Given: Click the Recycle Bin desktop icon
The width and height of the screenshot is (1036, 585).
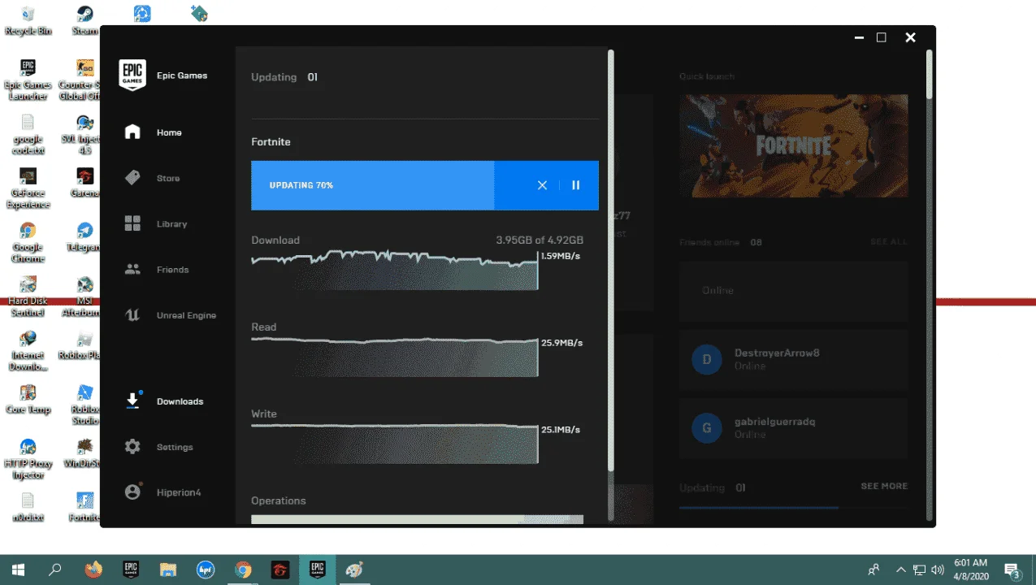Looking at the screenshot, I should pos(28,21).
